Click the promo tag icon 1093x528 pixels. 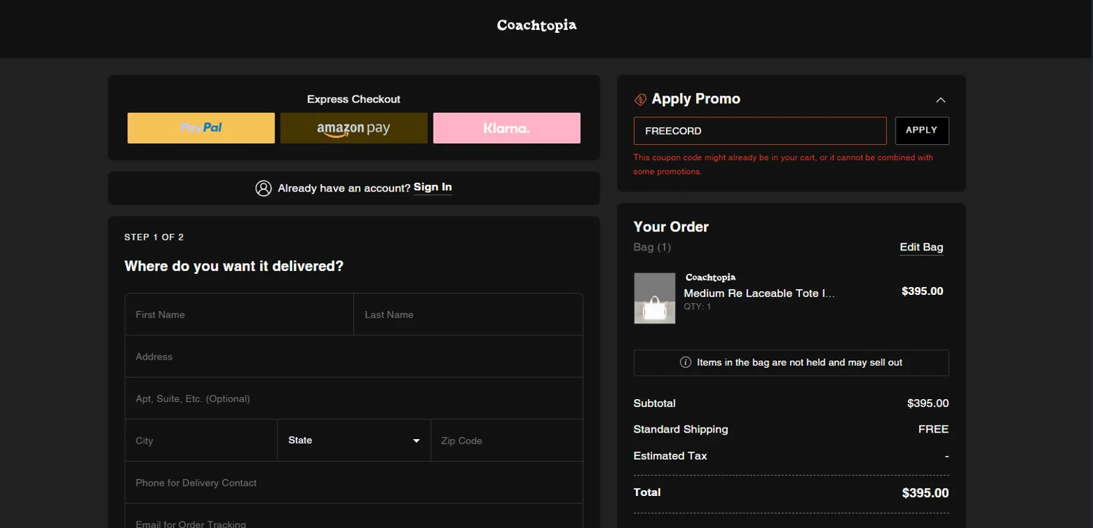(640, 100)
